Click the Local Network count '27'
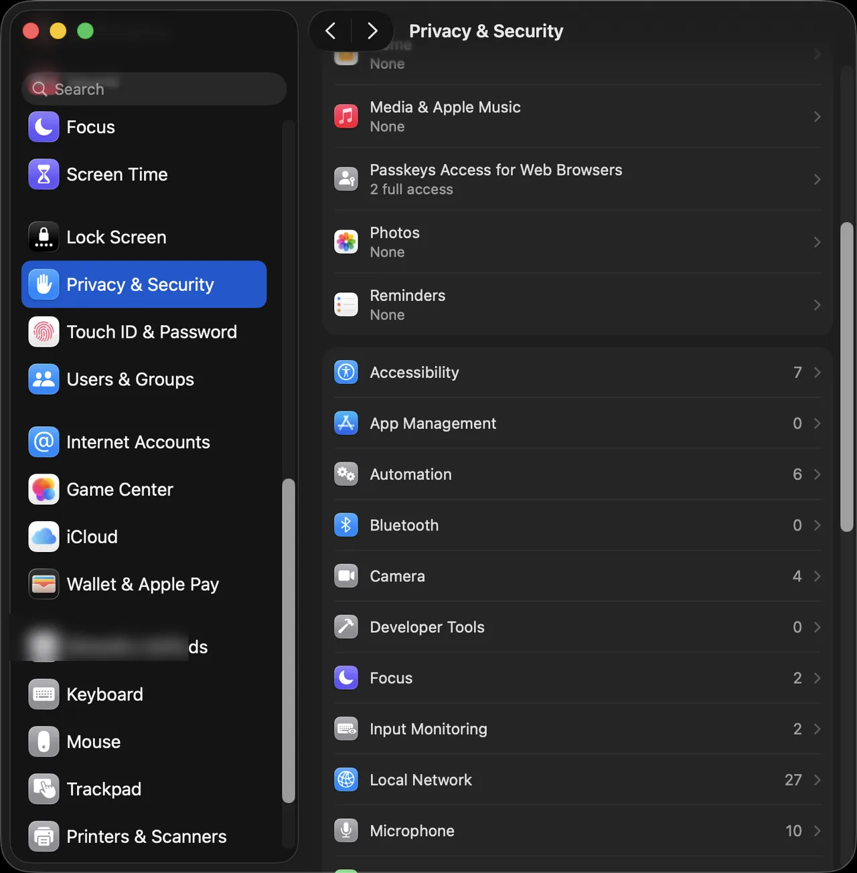The height and width of the screenshot is (873, 857). pos(793,780)
